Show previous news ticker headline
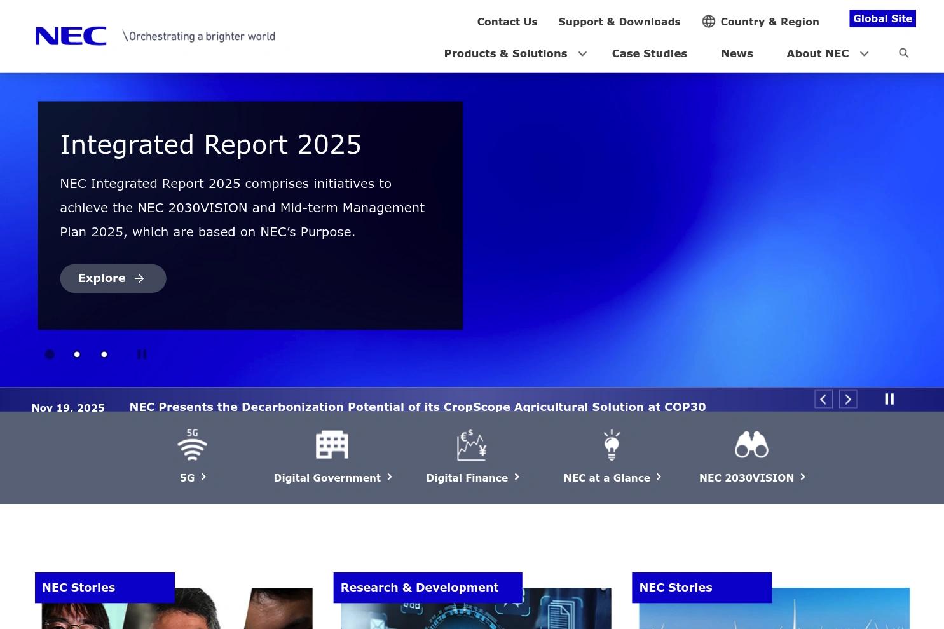This screenshot has width=944, height=629. coord(823,399)
